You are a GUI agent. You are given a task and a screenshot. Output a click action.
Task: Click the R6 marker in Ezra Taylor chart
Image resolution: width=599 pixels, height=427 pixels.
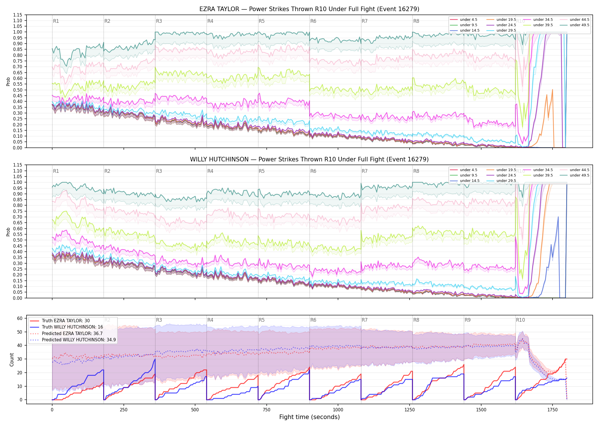313,21
